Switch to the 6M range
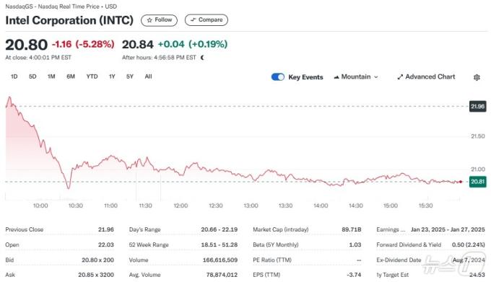The height and width of the screenshot is (282, 491). pyautogui.click(x=71, y=76)
